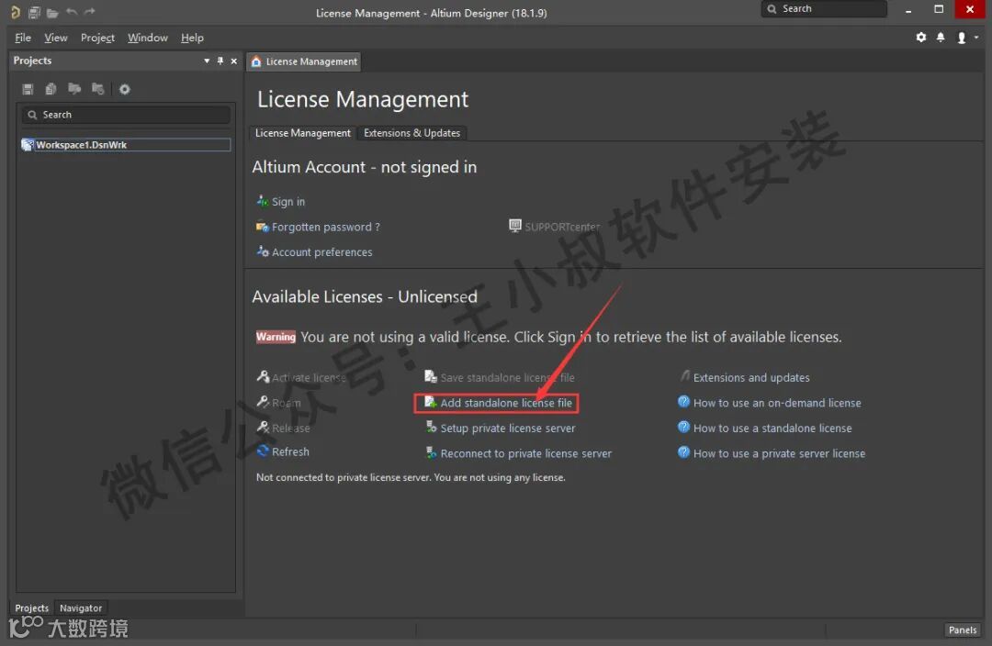Click the Refresh arrows icon
Screen dimensions: 992x646
click(x=263, y=451)
